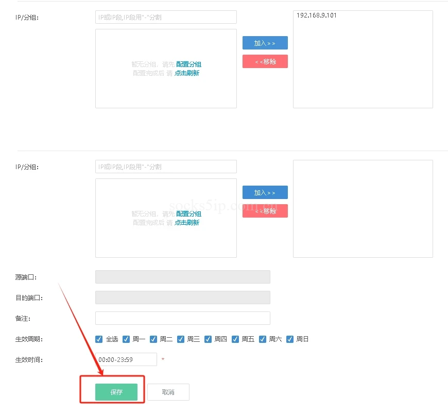
Task: Select 192.168.9.101 in the selected list
Action: pos(317,15)
